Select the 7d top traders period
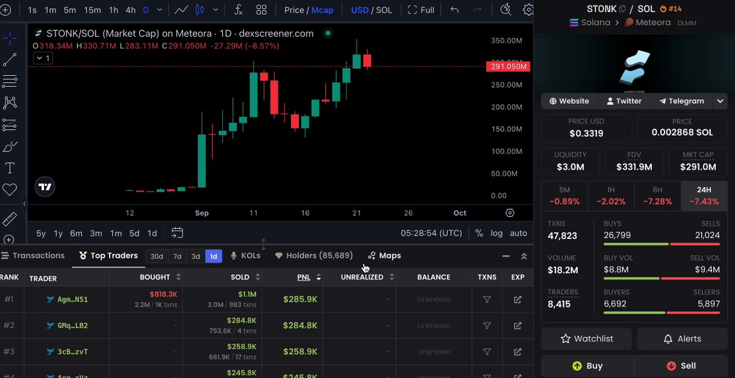The height and width of the screenshot is (378, 735). [177, 256]
